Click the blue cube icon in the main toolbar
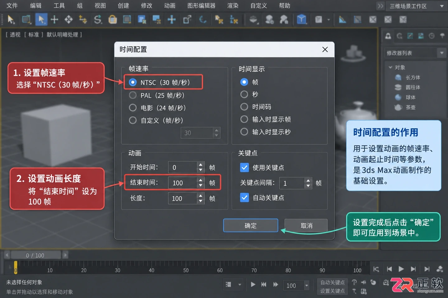The height and width of the screenshot is (298, 448). pyautogui.click(x=301, y=20)
